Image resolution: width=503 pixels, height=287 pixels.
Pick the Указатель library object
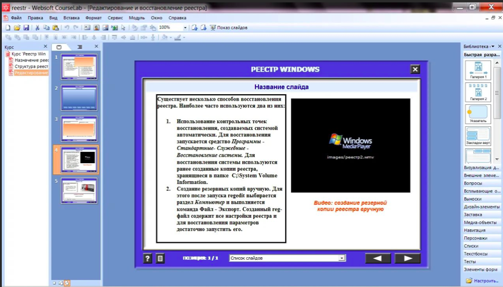(478, 114)
